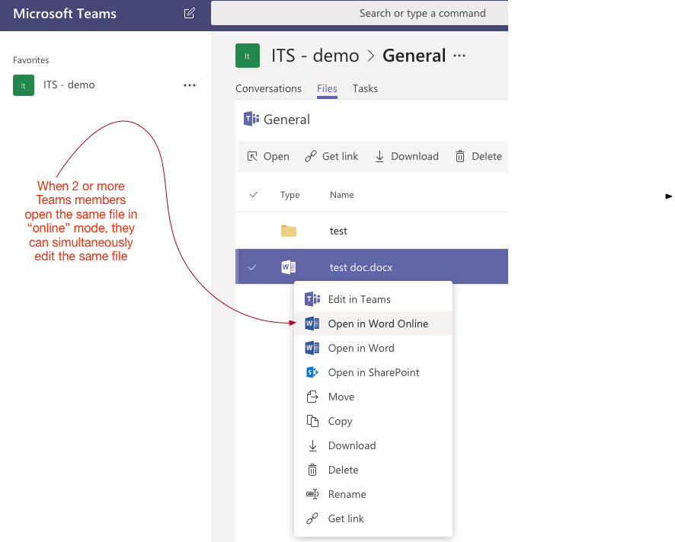675x542 pixels.
Task: Click the green ITS - demo avatar in Favorites
Action: click(24, 85)
